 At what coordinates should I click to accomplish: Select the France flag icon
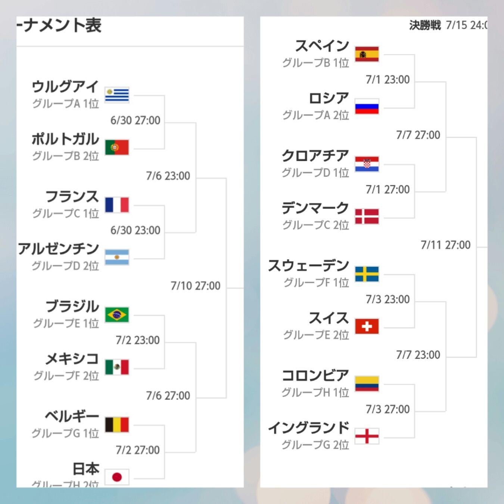click(117, 205)
